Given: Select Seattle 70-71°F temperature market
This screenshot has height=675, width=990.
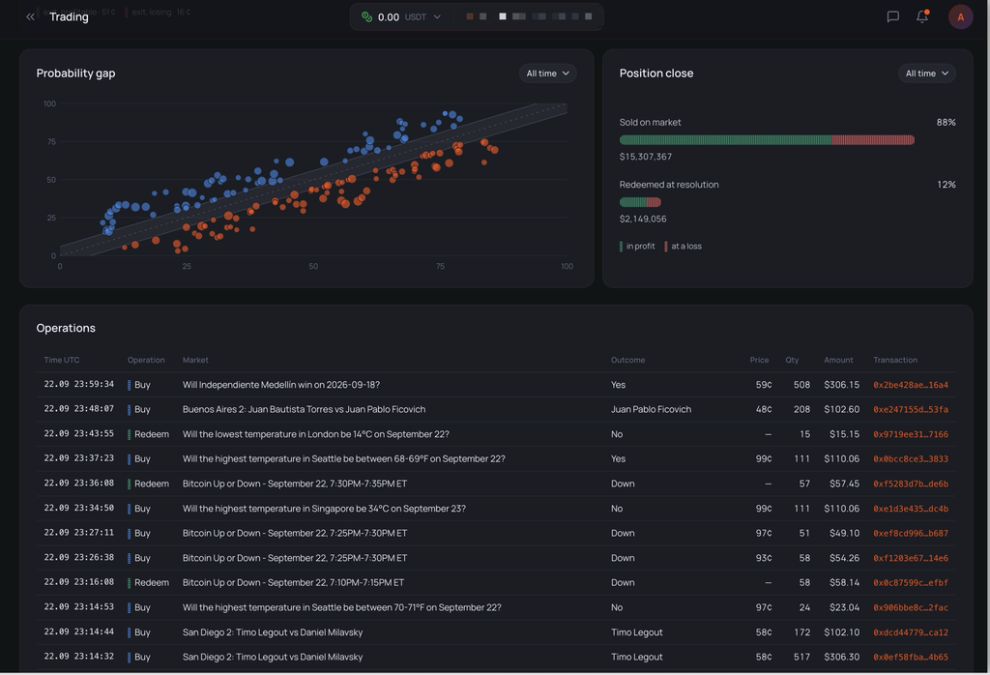Looking at the screenshot, I should 341,607.
